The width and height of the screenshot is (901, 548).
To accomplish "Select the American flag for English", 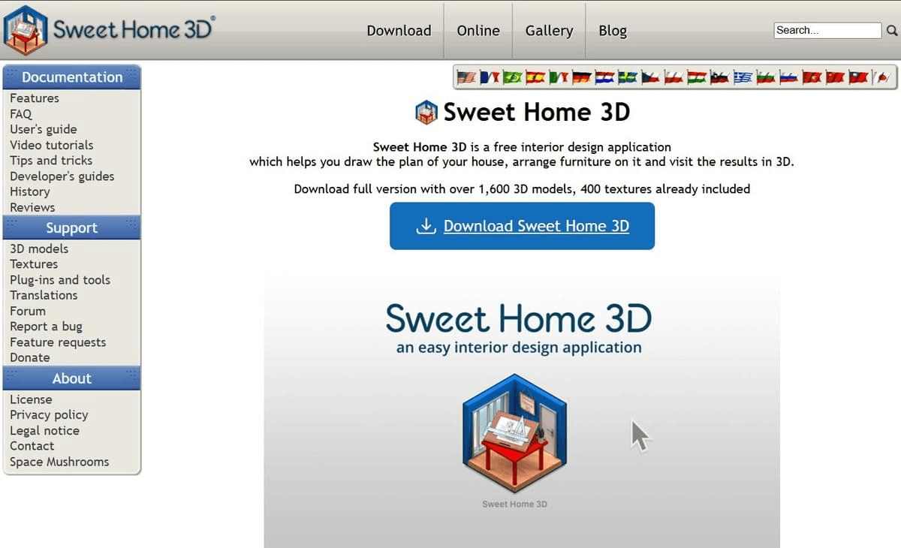I will [x=466, y=77].
